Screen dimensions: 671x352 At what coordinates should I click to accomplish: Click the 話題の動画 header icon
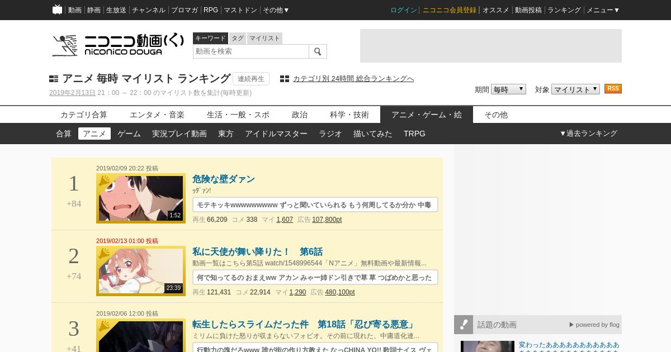click(x=464, y=325)
